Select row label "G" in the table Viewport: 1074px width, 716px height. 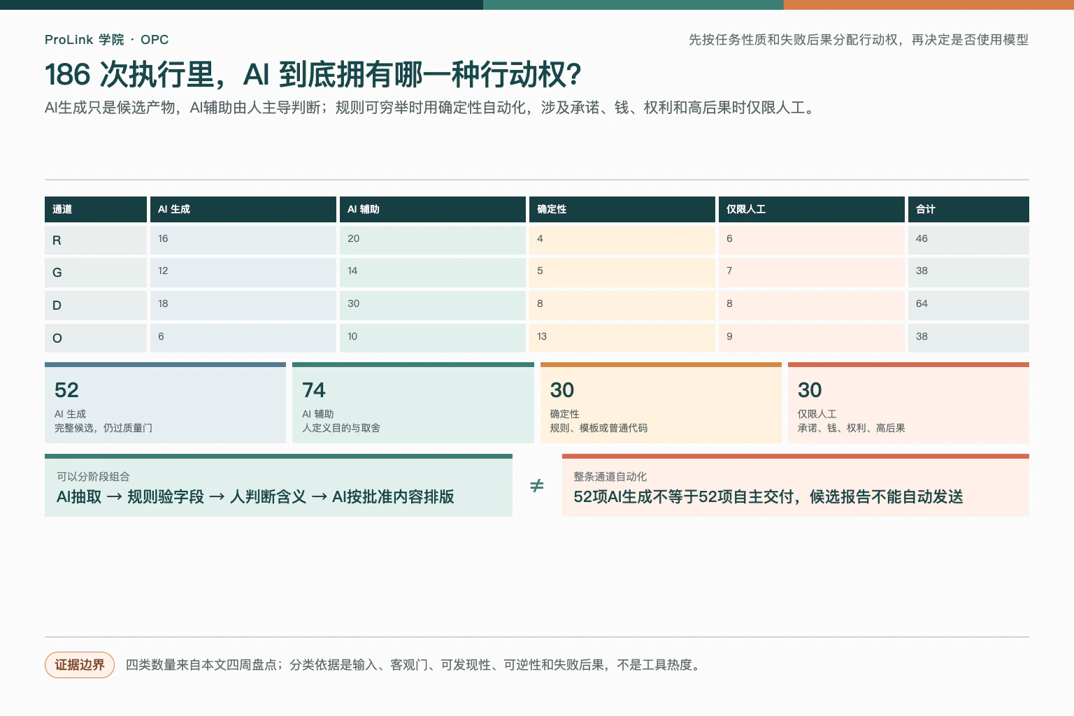(x=57, y=273)
